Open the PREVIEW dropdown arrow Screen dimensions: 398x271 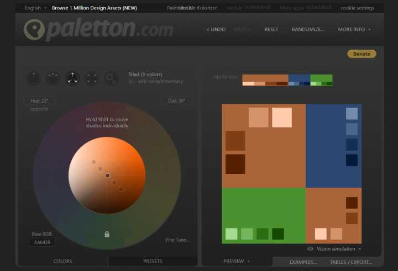click(x=249, y=262)
